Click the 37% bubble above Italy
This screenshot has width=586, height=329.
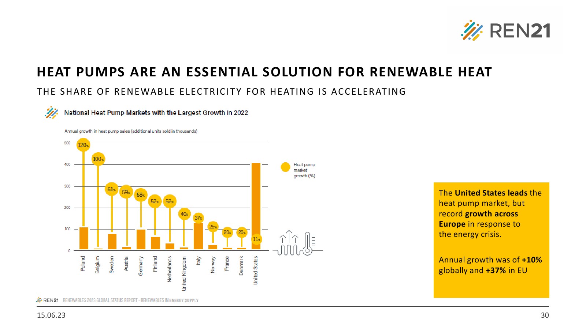click(x=198, y=218)
